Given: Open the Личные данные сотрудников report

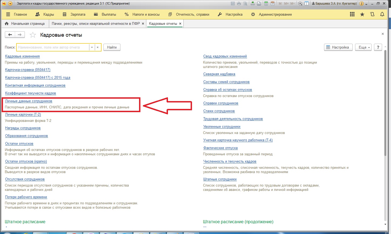Looking at the screenshot, I should [29, 101].
